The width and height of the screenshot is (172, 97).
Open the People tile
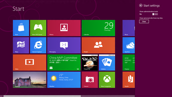pyautogui.click(x=98, y=45)
